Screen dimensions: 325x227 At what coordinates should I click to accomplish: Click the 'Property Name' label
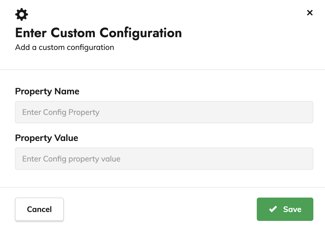click(47, 91)
